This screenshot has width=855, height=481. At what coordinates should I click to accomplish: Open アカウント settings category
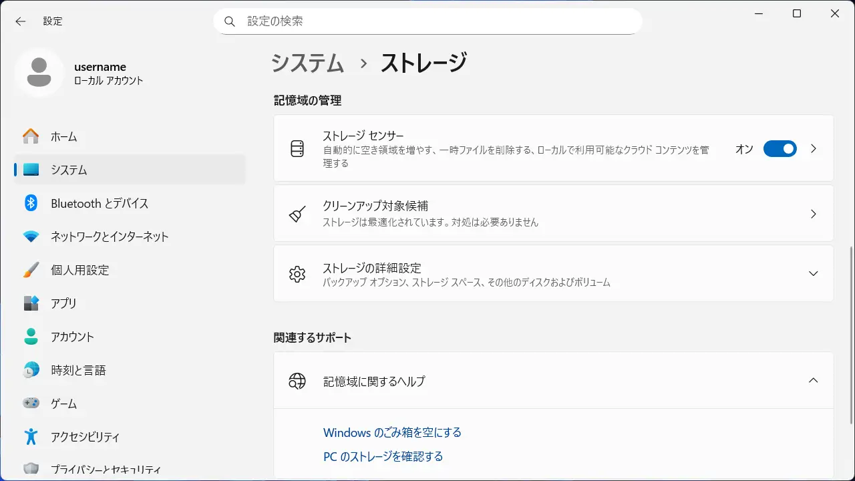tap(72, 337)
